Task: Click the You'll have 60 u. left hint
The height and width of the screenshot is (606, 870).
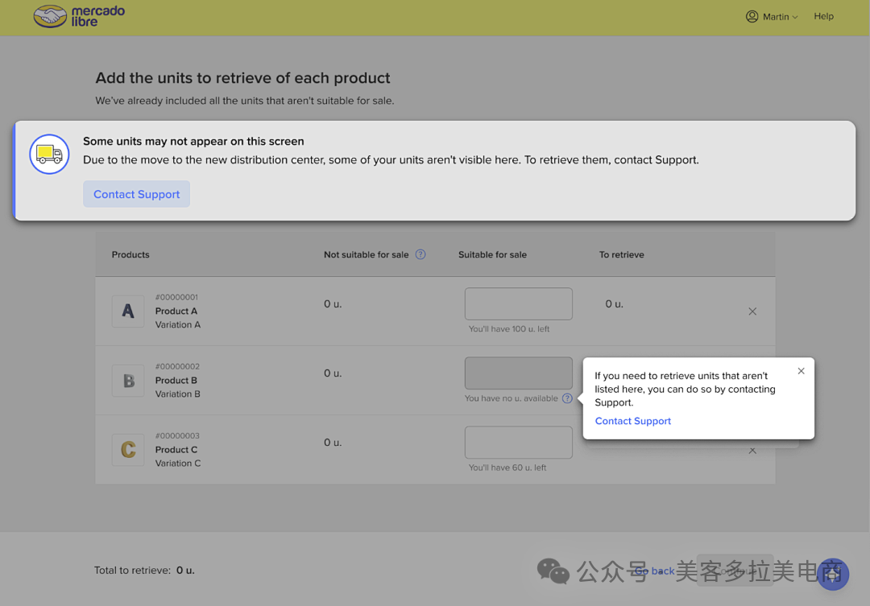Action: pos(507,468)
